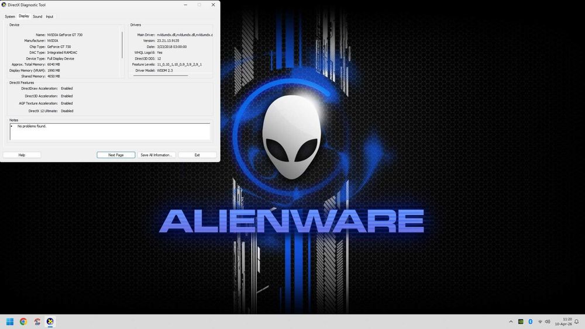
Task: Click the Help button
Action: point(22,155)
